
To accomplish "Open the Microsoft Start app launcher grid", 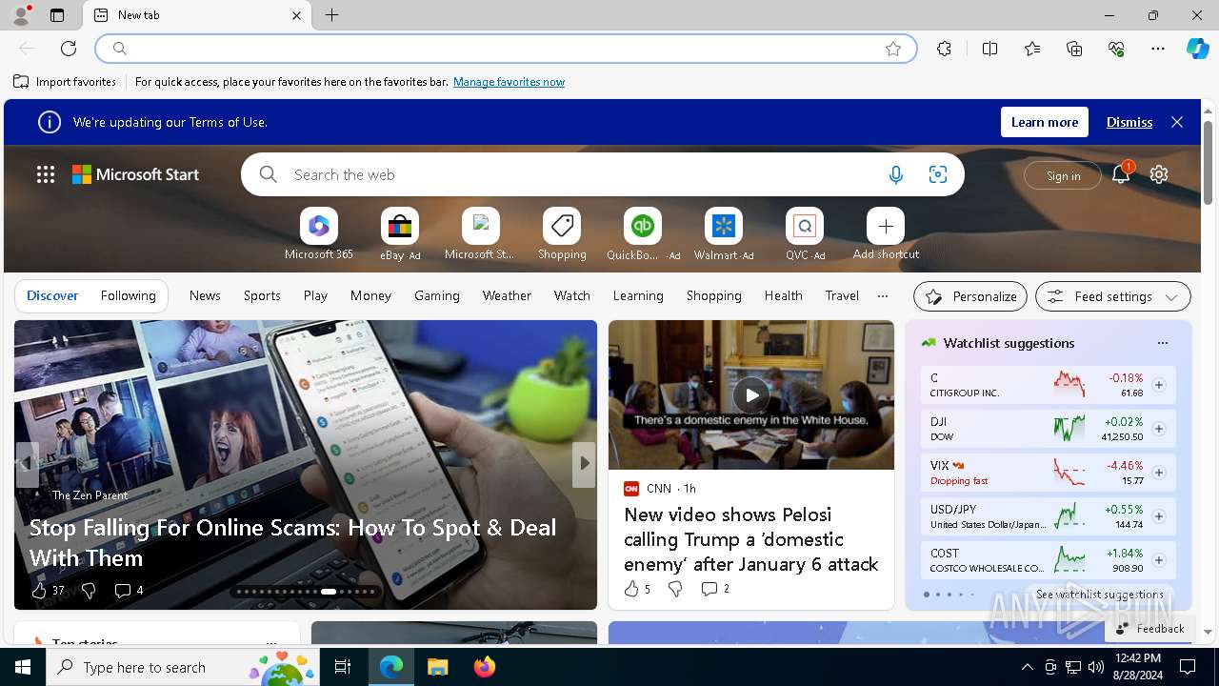I will coord(46,174).
